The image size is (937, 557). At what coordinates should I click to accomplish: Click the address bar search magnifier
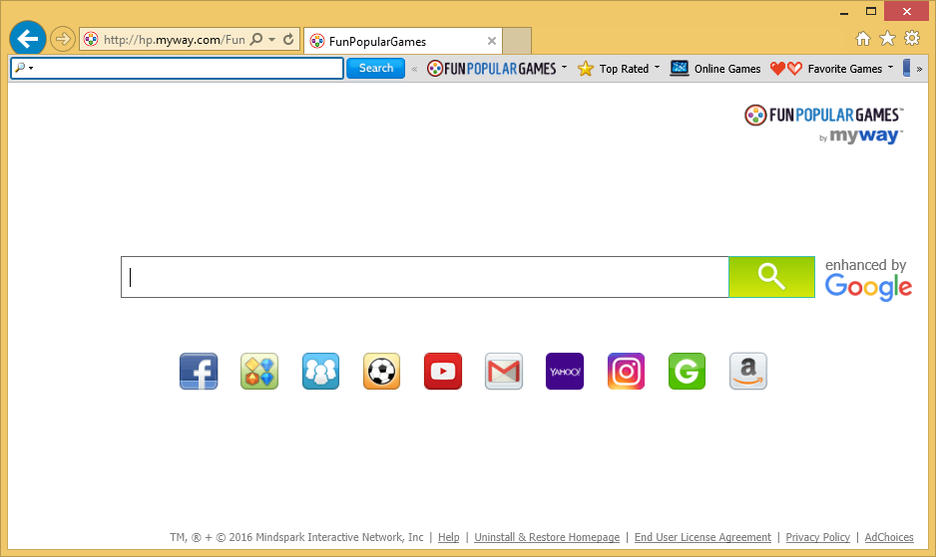(256, 40)
